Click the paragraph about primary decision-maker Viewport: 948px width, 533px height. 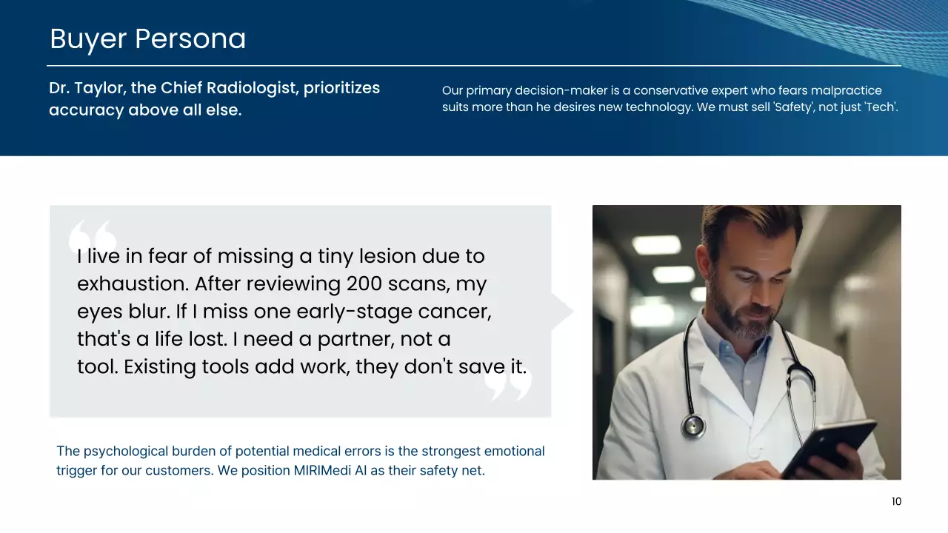[670, 99]
